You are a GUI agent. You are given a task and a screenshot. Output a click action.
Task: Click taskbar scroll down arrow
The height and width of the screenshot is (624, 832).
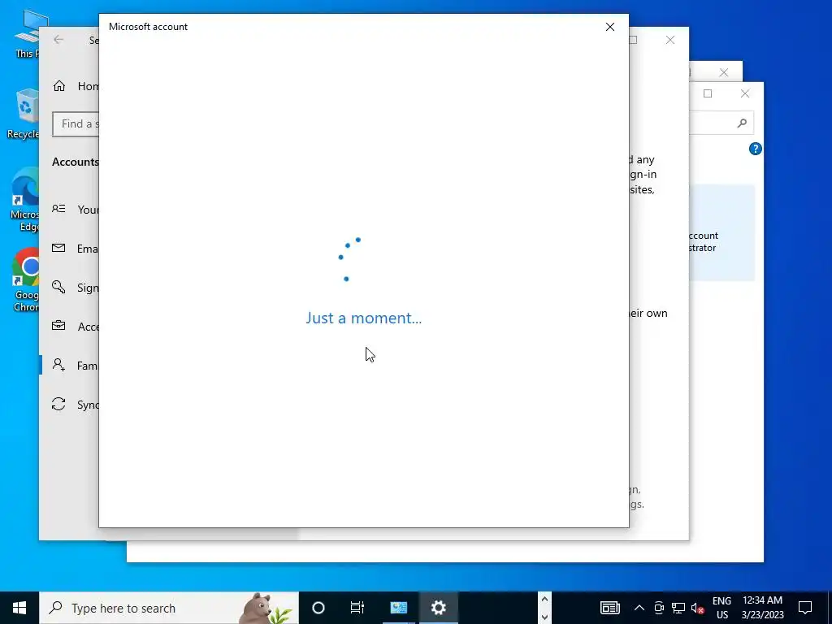point(544,617)
